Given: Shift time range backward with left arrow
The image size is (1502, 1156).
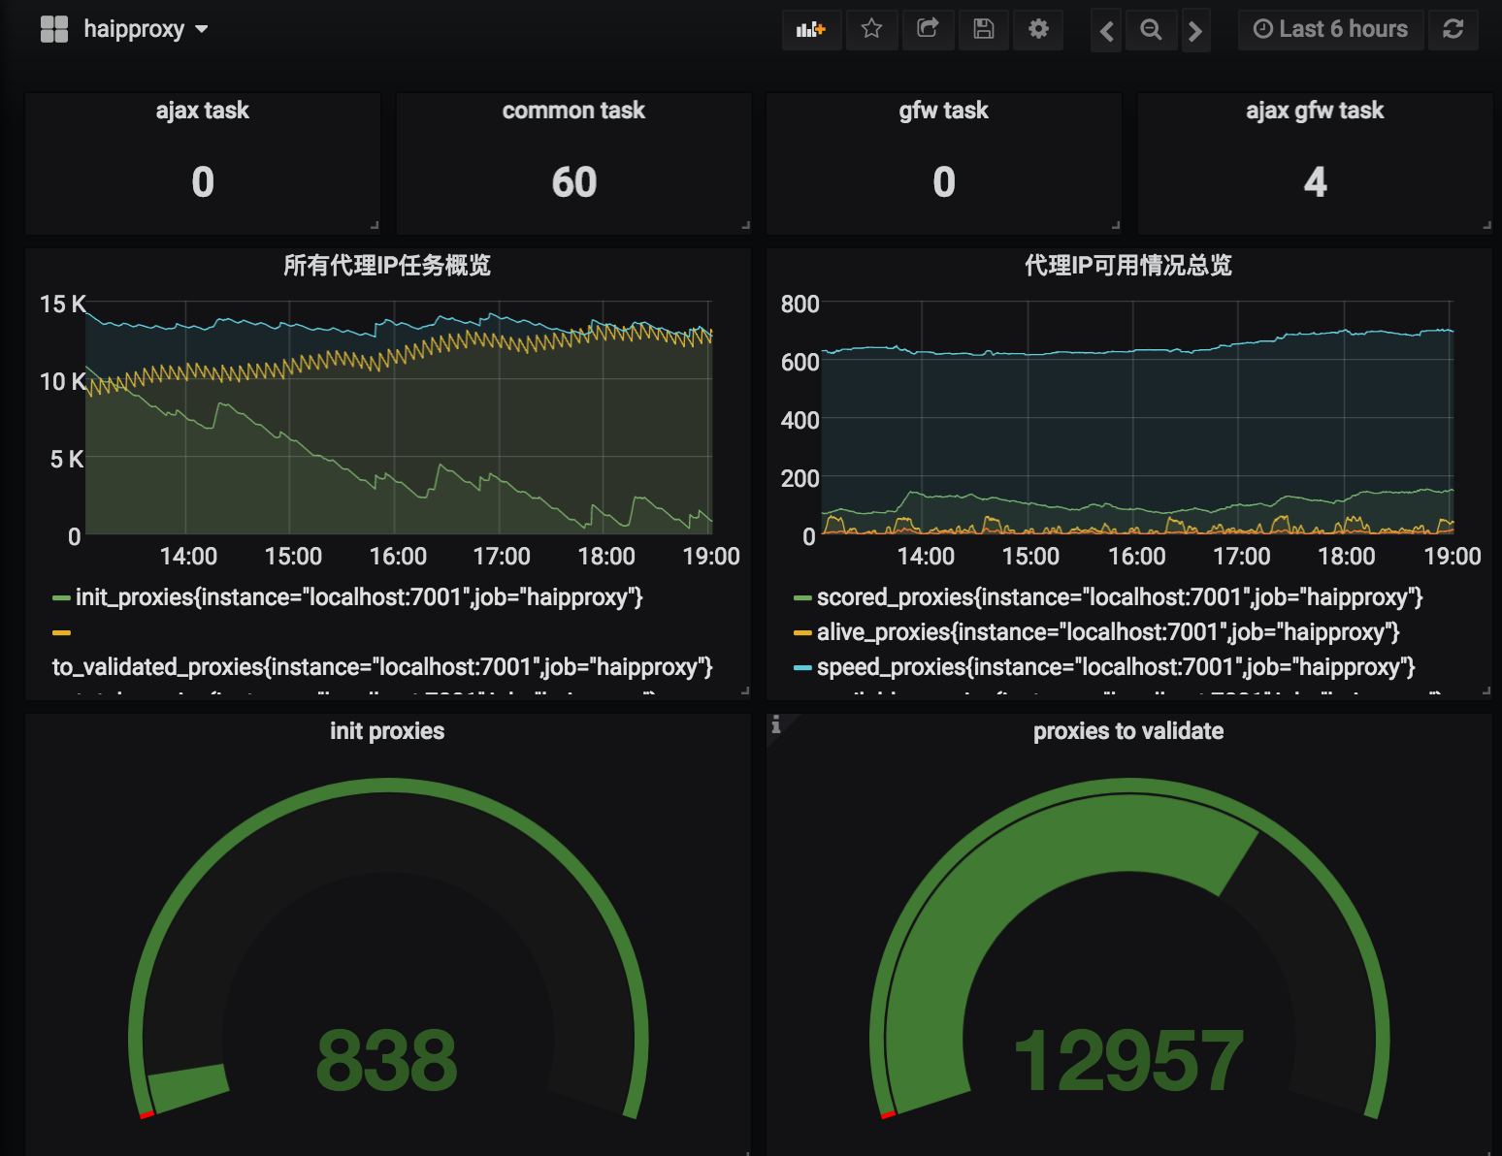Looking at the screenshot, I should (1106, 30).
